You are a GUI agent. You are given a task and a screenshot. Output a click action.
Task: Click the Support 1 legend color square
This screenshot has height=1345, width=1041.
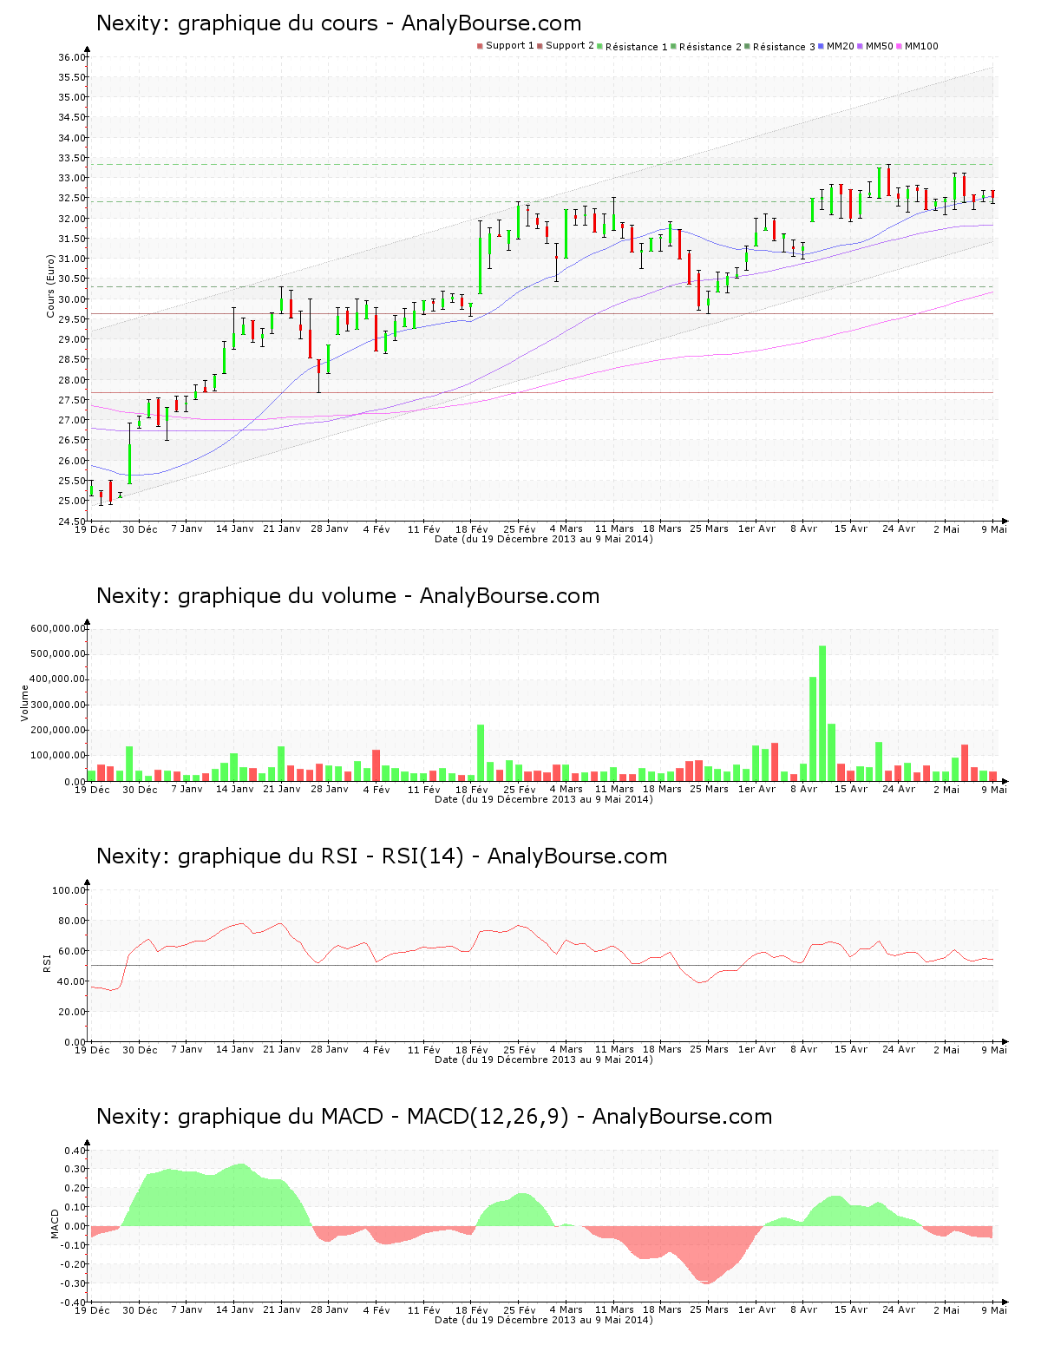coord(480,46)
